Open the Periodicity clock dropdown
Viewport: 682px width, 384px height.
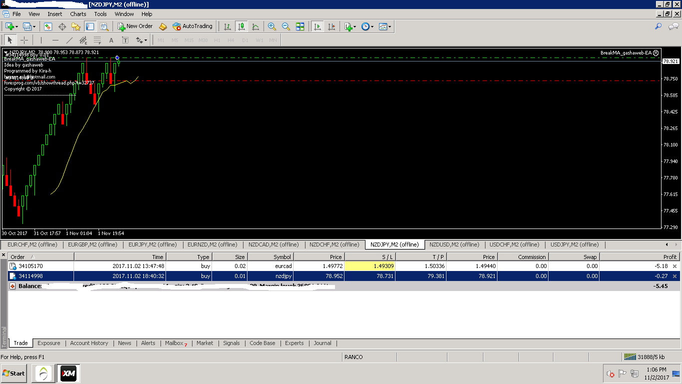pyautogui.click(x=367, y=26)
